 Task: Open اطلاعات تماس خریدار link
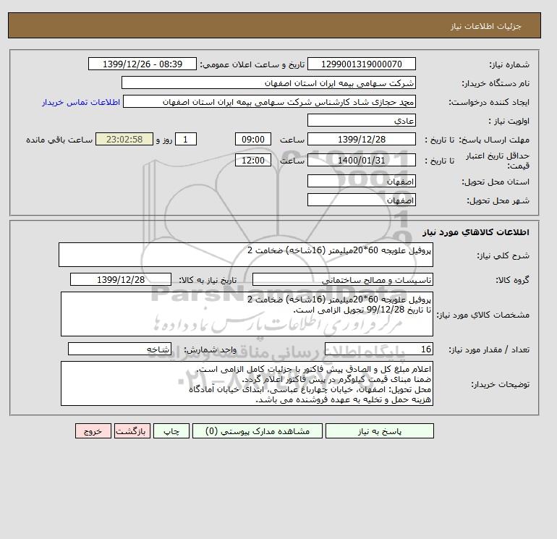pyautogui.click(x=81, y=102)
